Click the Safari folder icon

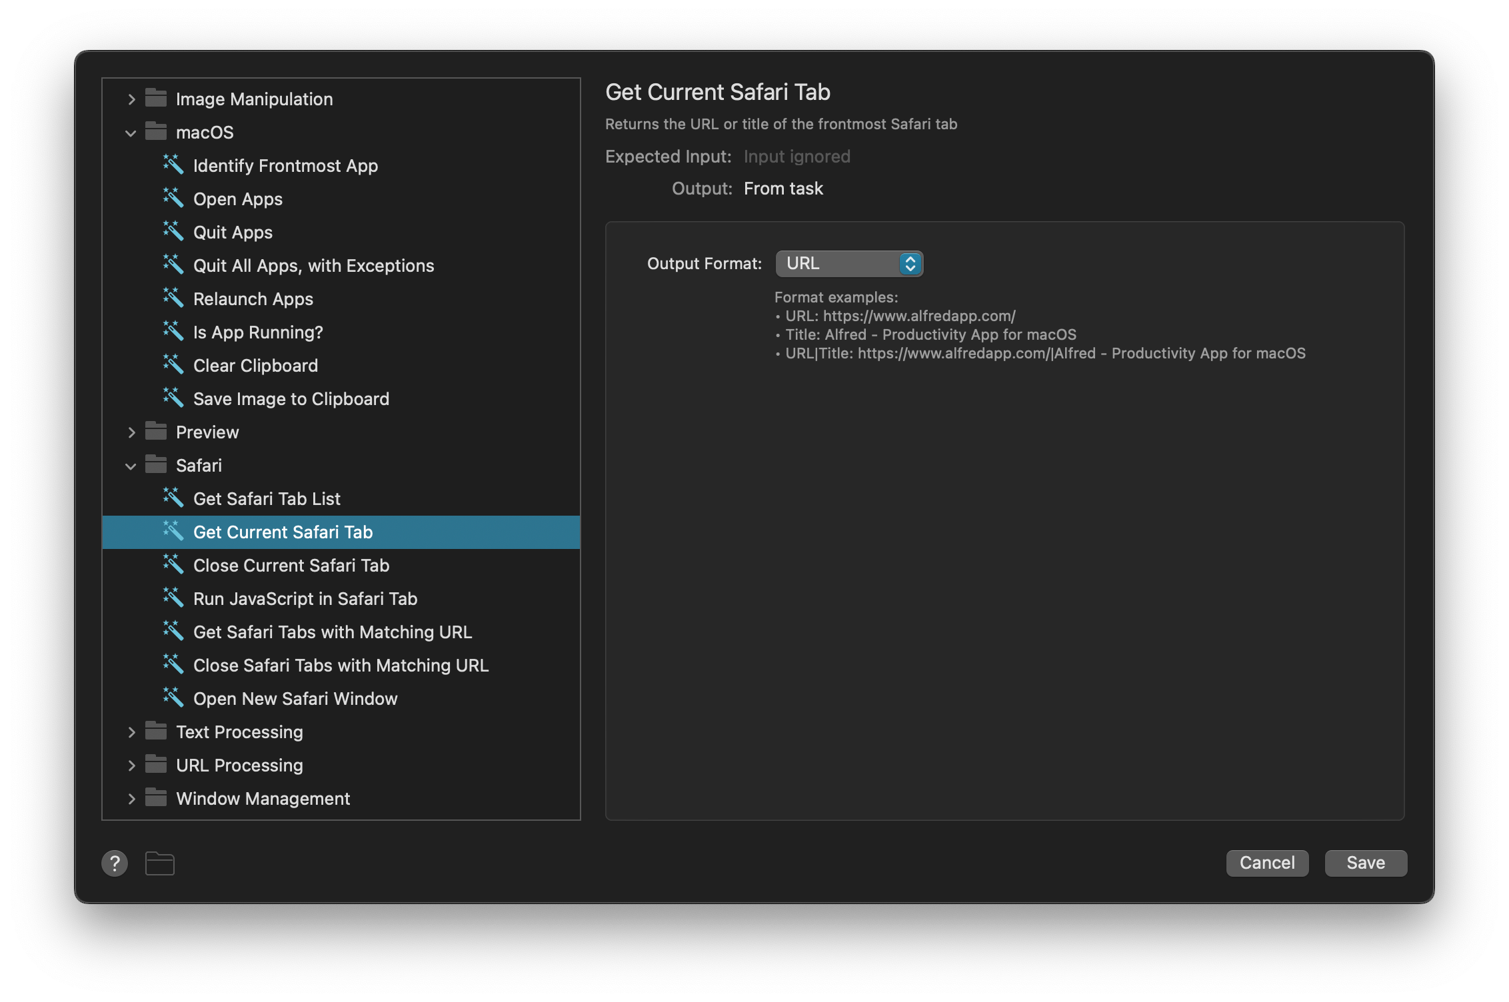click(156, 465)
